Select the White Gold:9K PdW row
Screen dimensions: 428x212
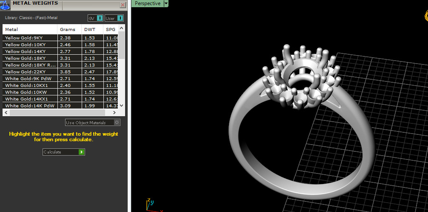[x=60, y=78]
